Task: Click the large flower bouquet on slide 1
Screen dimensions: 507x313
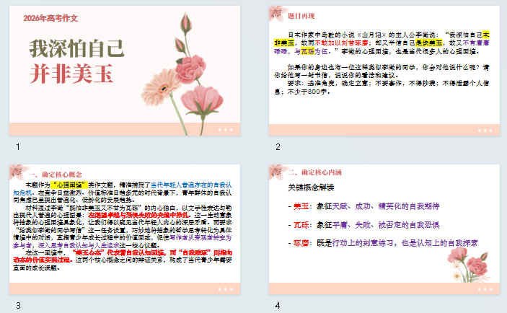Action: pyautogui.click(x=190, y=72)
